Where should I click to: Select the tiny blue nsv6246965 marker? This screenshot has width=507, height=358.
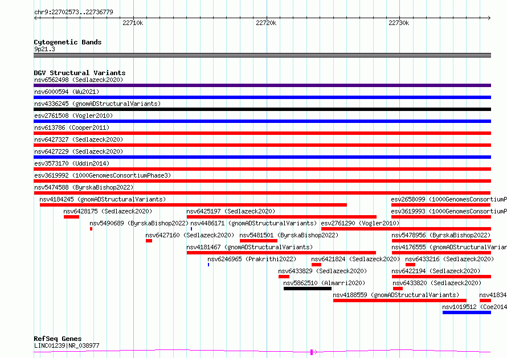(x=208, y=265)
